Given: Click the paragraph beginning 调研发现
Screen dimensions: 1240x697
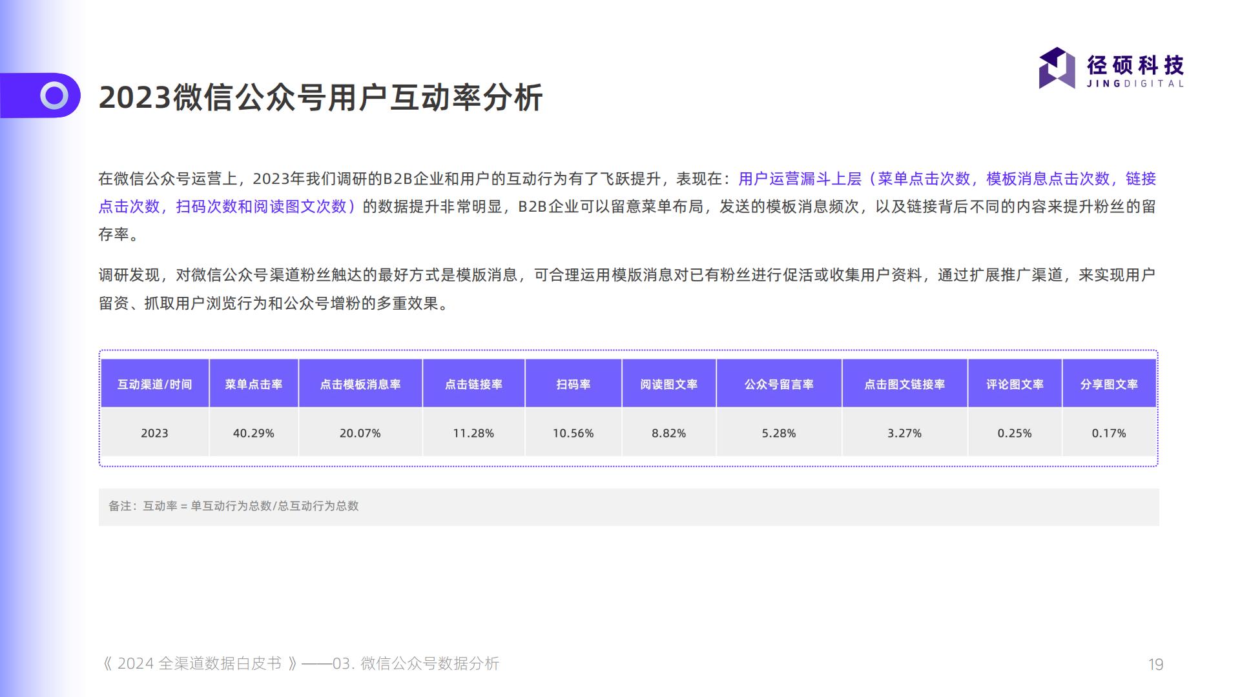Looking at the screenshot, I should [626, 289].
